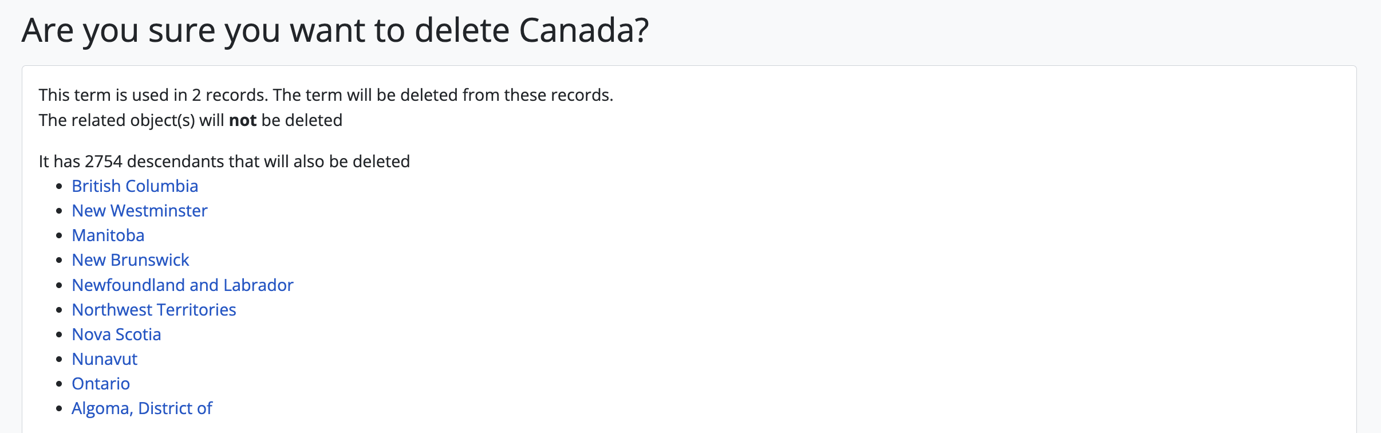Open the British Columbia link
Viewport: 1381px width, 433px height.
pos(135,186)
